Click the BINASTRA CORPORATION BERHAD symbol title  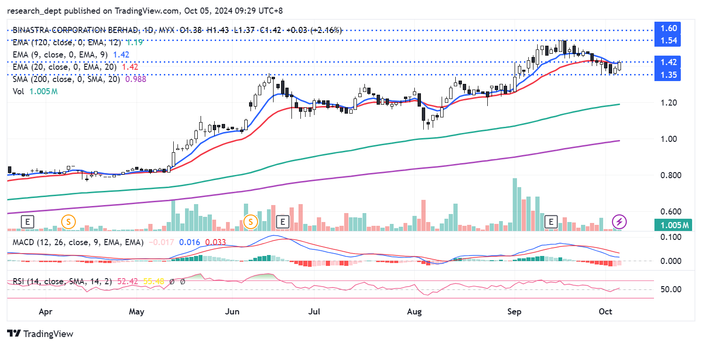pyautogui.click(x=75, y=30)
